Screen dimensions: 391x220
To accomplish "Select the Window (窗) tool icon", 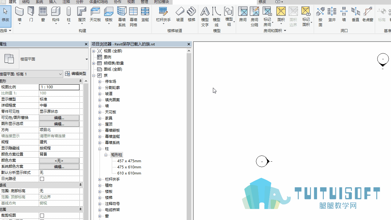I will pos(43,12).
